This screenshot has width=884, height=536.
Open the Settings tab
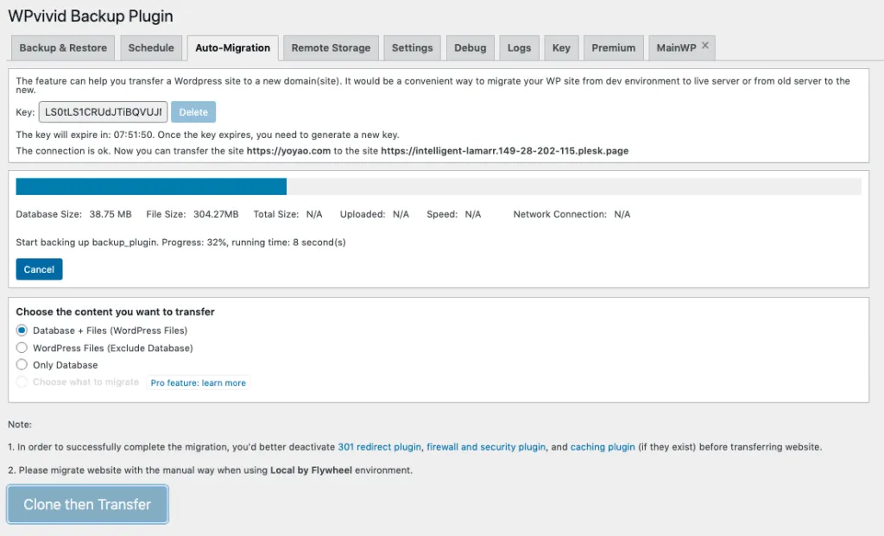(x=412, y=47)
